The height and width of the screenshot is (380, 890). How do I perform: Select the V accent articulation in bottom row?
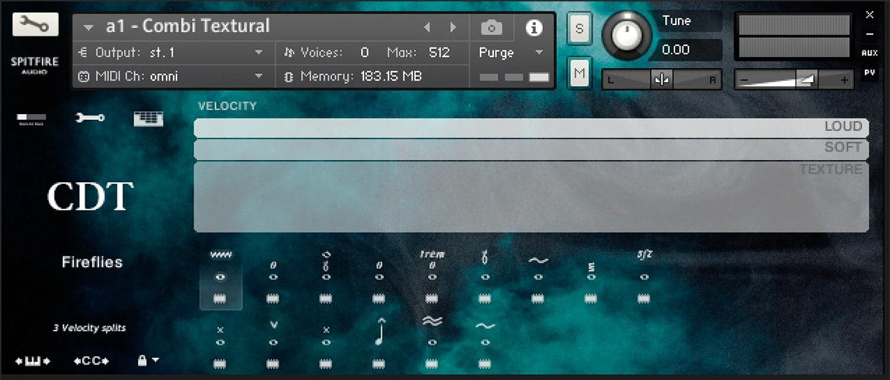pyautogui.click(x=274, y=333)
